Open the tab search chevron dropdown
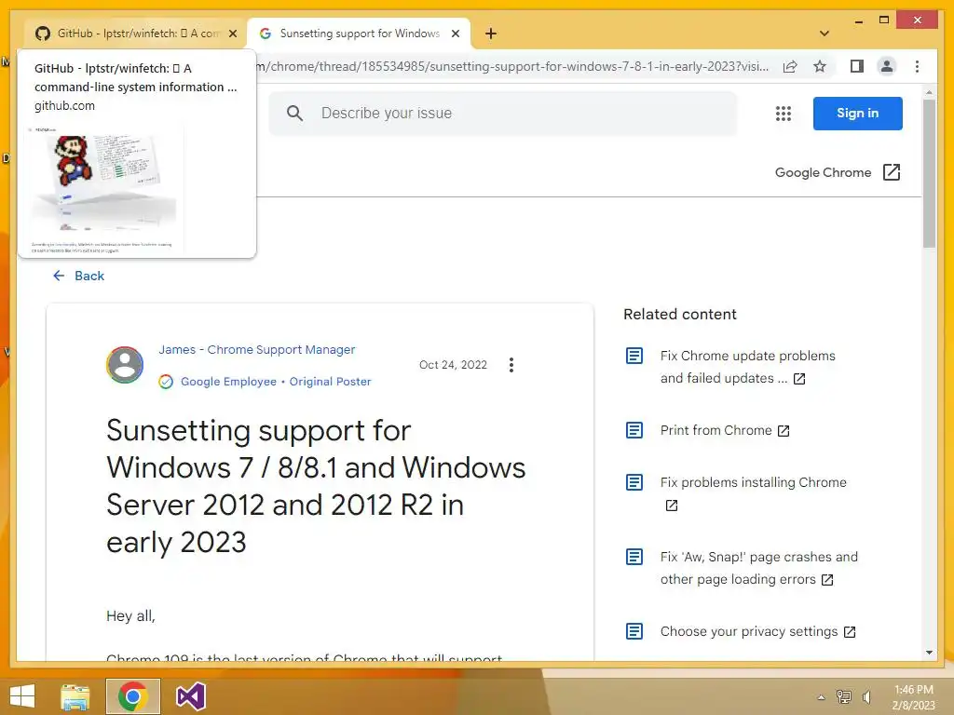Screen dimensions: 954x715 (x=825, y=34)
